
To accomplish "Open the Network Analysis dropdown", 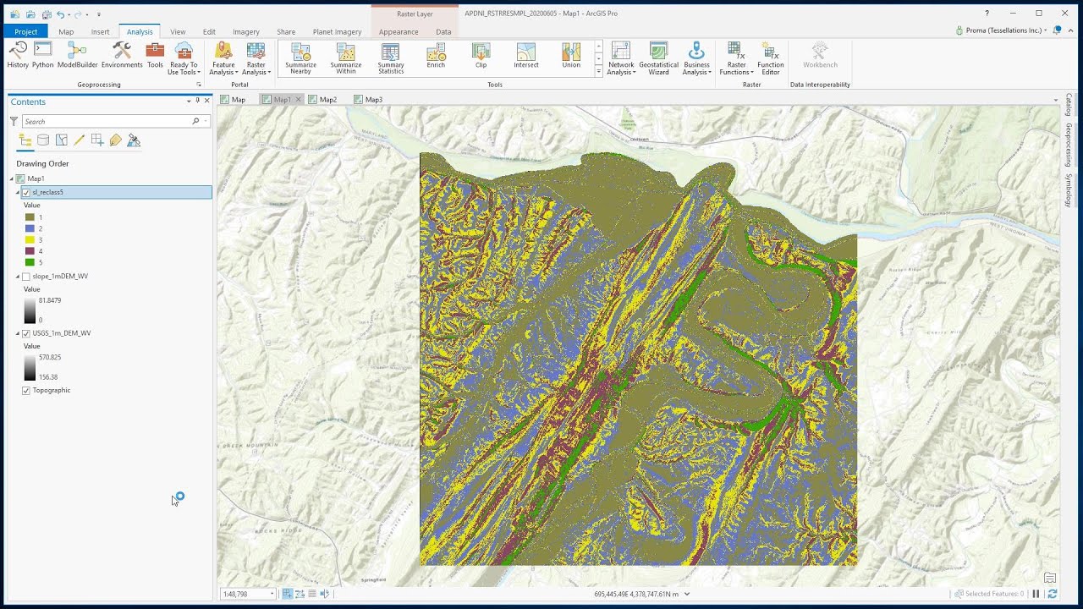I will pyautogui.click(x=621, y=58).
